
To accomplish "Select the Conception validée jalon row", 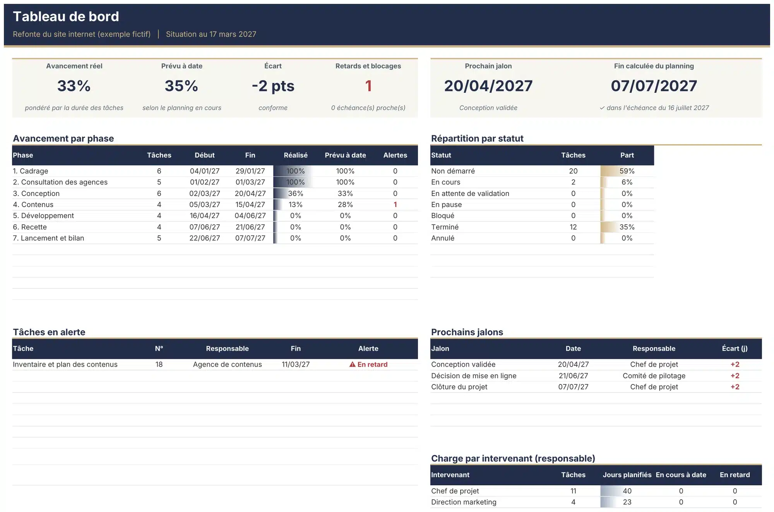I will pos(596,364).
